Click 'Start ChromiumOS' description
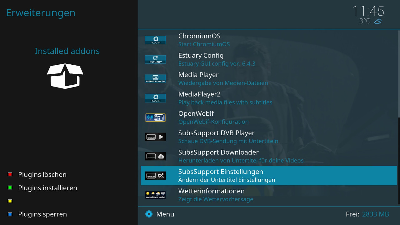 pyautogui.click(x=204, y=44)
